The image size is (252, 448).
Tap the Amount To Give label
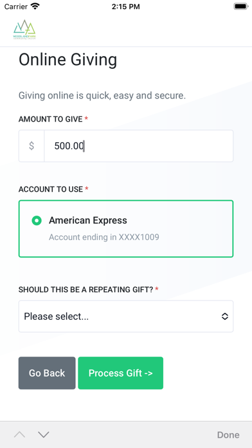[51, 119]
